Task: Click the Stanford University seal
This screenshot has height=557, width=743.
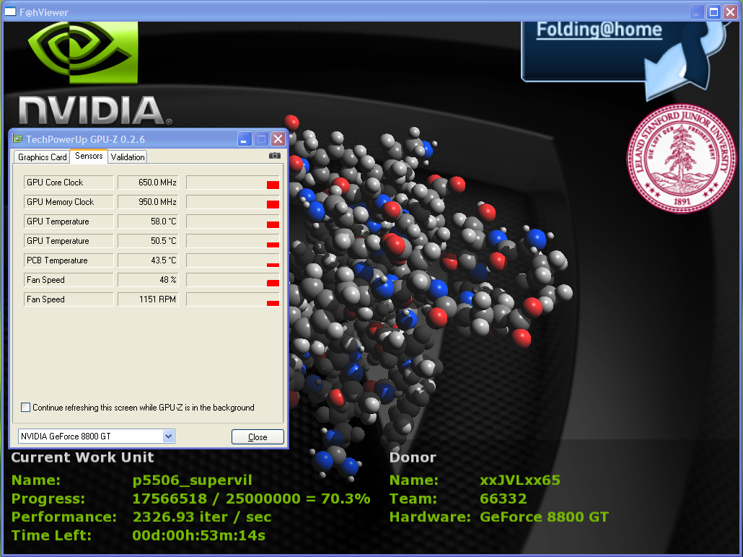Action: (682, 158)
